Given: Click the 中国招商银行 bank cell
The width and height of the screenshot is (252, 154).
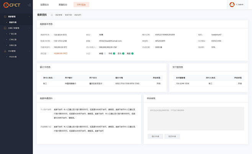Looking at the screenshot, I should tap(70, 83).
